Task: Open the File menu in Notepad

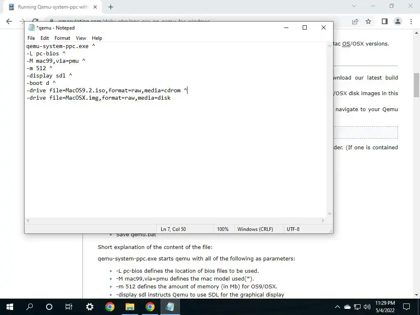Action: point(31,38)
